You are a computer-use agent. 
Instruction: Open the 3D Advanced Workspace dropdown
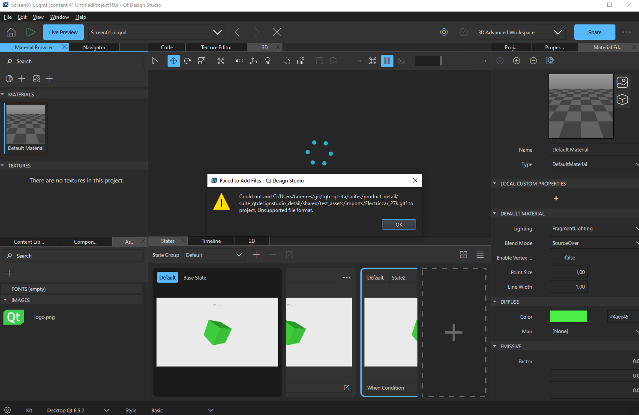tap(520, 33)
